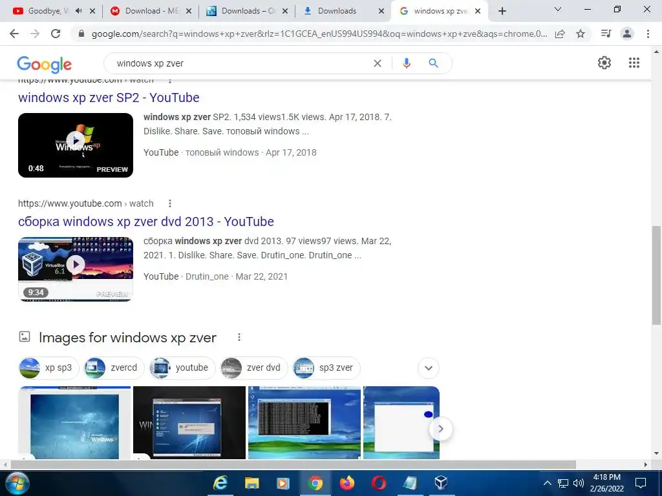
Task: Filter images by sp3 zver chip
Action: pyautogui.click(x=326, y=367)
